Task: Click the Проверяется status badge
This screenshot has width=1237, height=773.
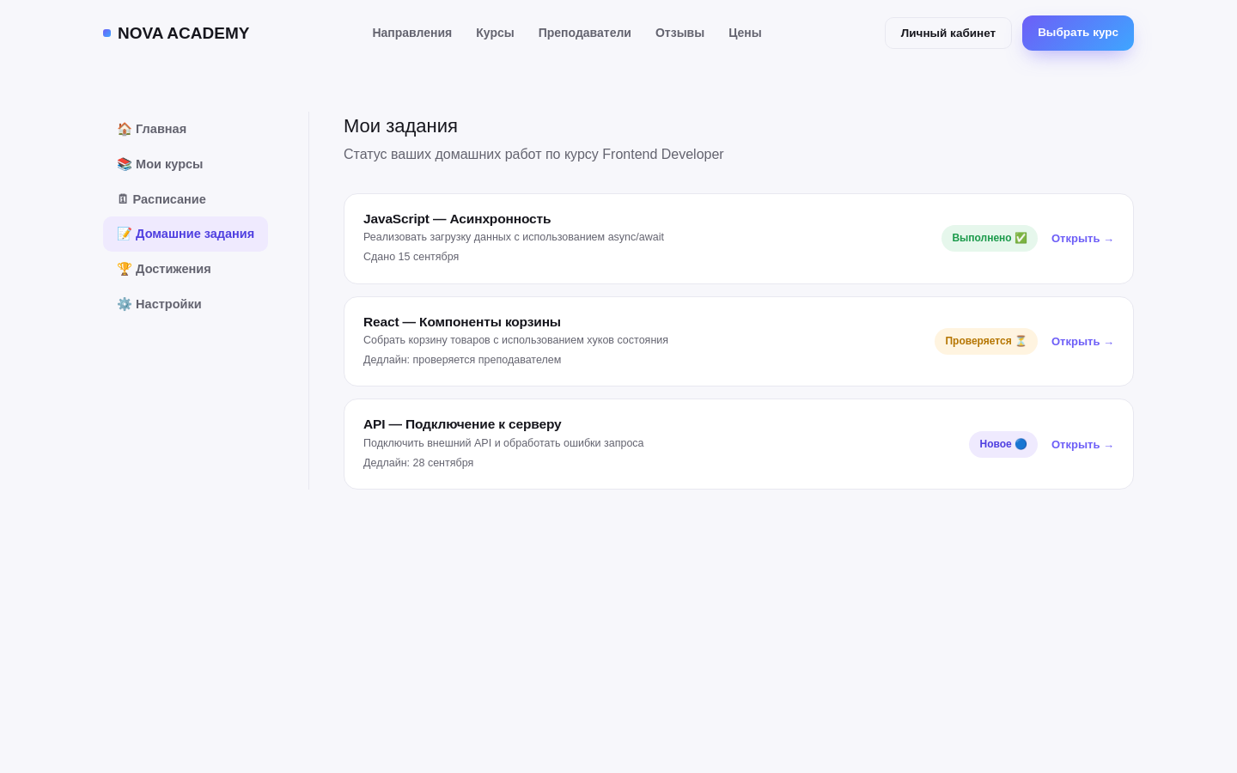Action: 986,341
